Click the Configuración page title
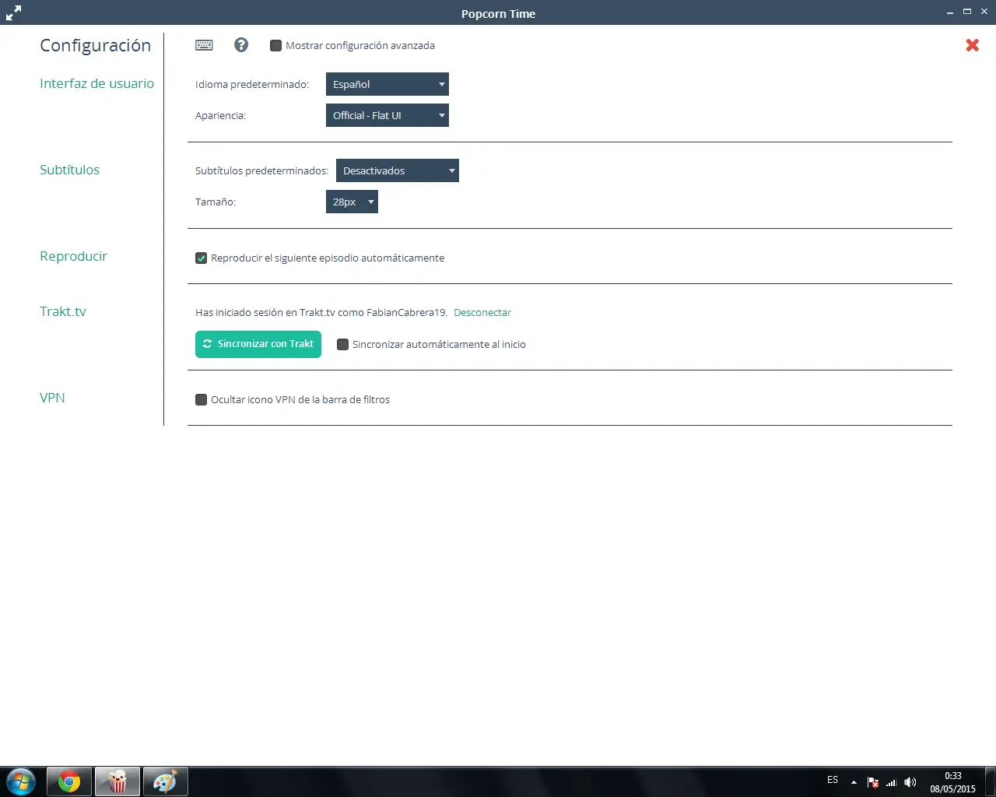 pyautogui.click(x=95, y=45)
